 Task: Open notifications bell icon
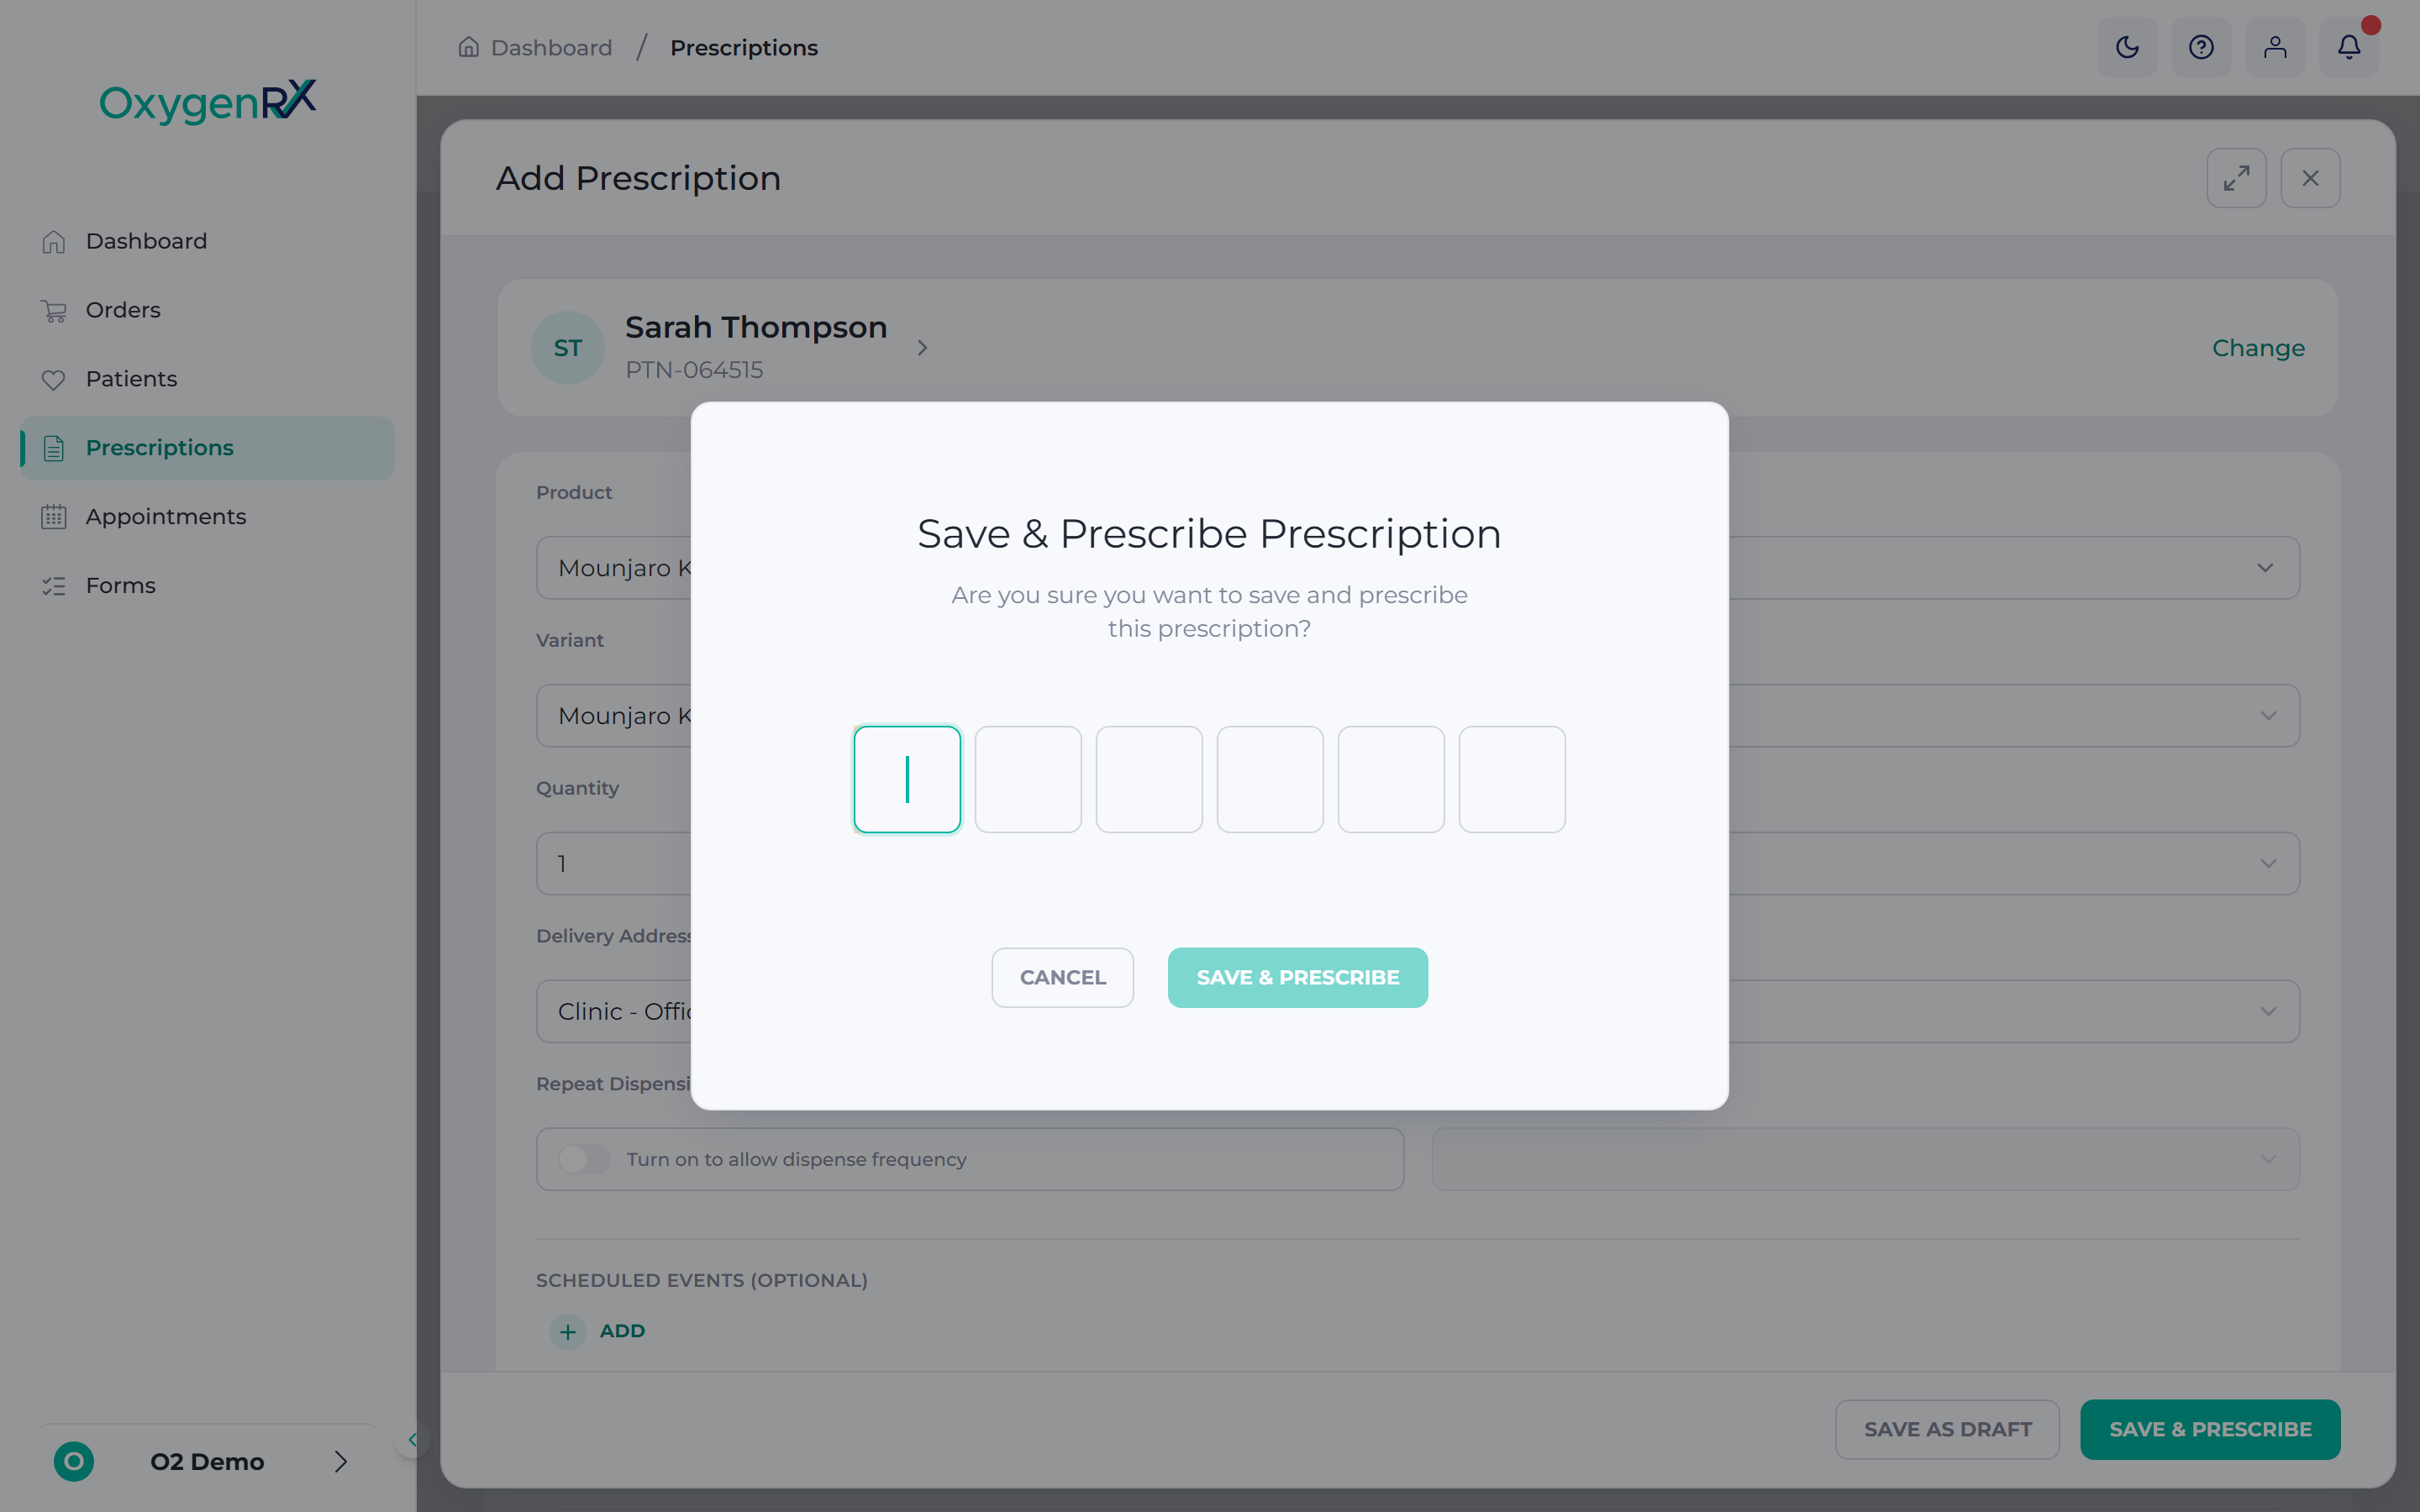[2349, 47]
